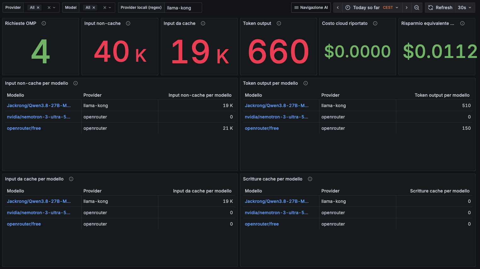Refresh the dashboard now
Viewport: 480px width, 269px height.
tap(440, 8)
